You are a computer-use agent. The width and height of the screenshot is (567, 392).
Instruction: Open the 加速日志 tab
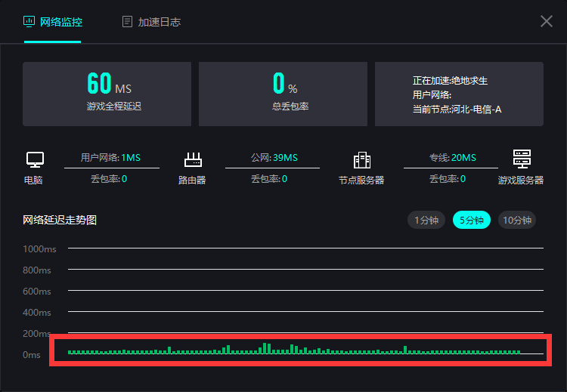159,22
